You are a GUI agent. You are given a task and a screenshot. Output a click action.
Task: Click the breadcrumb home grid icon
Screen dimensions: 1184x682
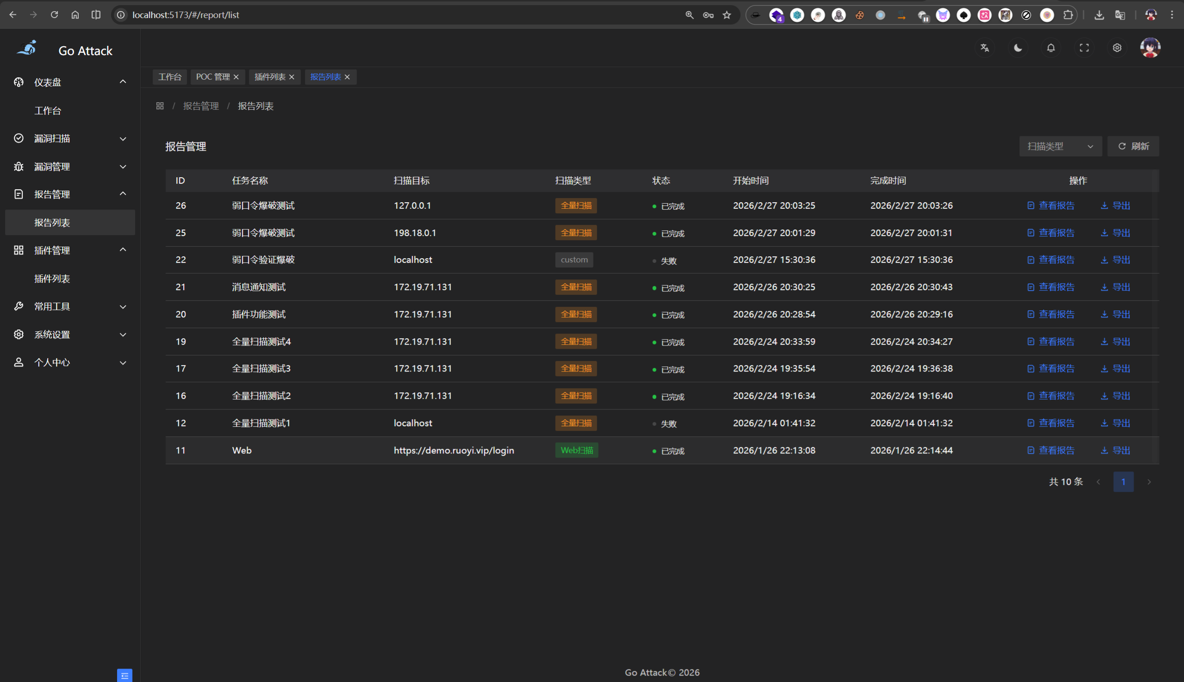[x=160, y=106]
